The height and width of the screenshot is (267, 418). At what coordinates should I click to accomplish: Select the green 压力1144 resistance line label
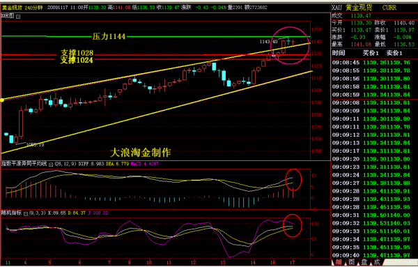109,36
